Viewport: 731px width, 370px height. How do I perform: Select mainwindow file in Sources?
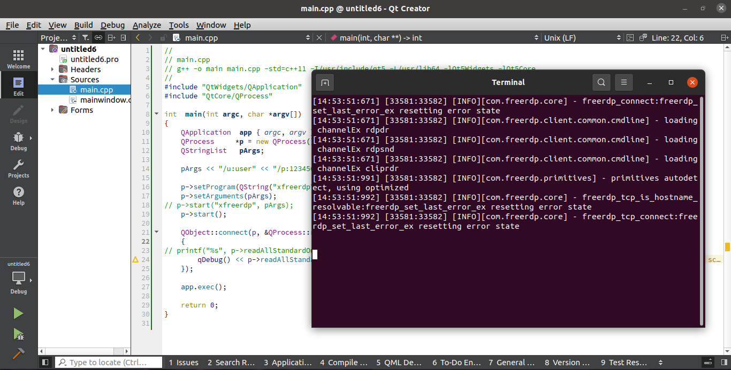click(x=100, y=100)
